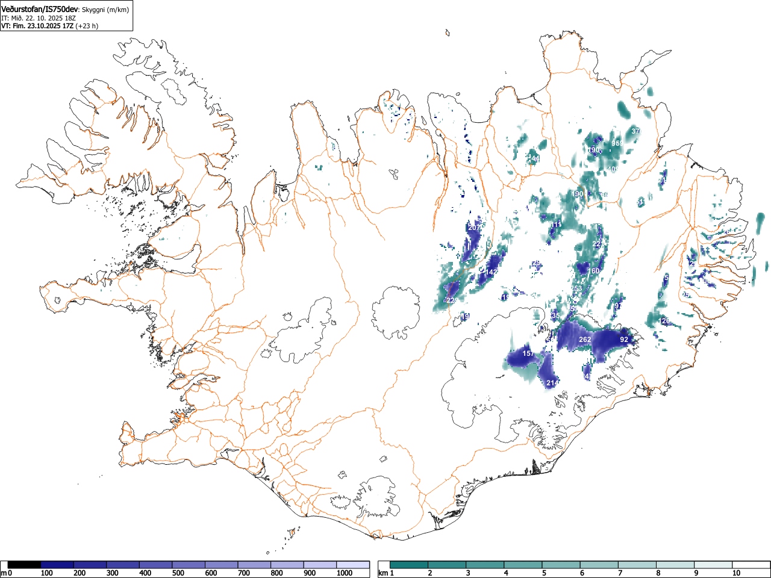Image resolution: width=771 pixels, height=578 pixels.
Task: Pick the 300–400 m legend swatch
Action: (x=123, y=565)
